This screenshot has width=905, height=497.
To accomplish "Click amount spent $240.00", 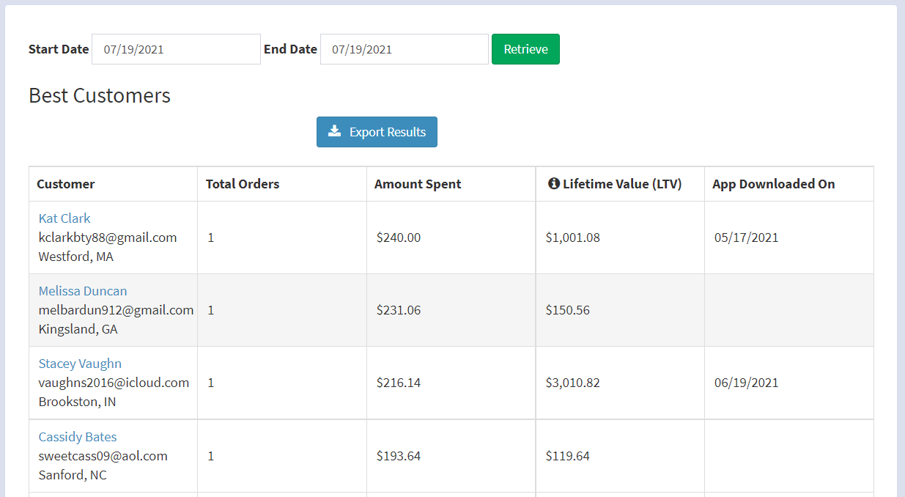I will coord(399,238).
